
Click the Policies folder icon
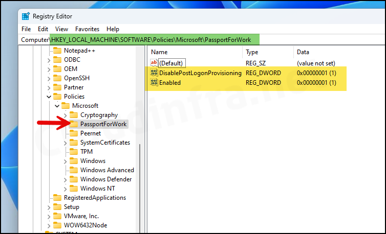tap(57, 97)
